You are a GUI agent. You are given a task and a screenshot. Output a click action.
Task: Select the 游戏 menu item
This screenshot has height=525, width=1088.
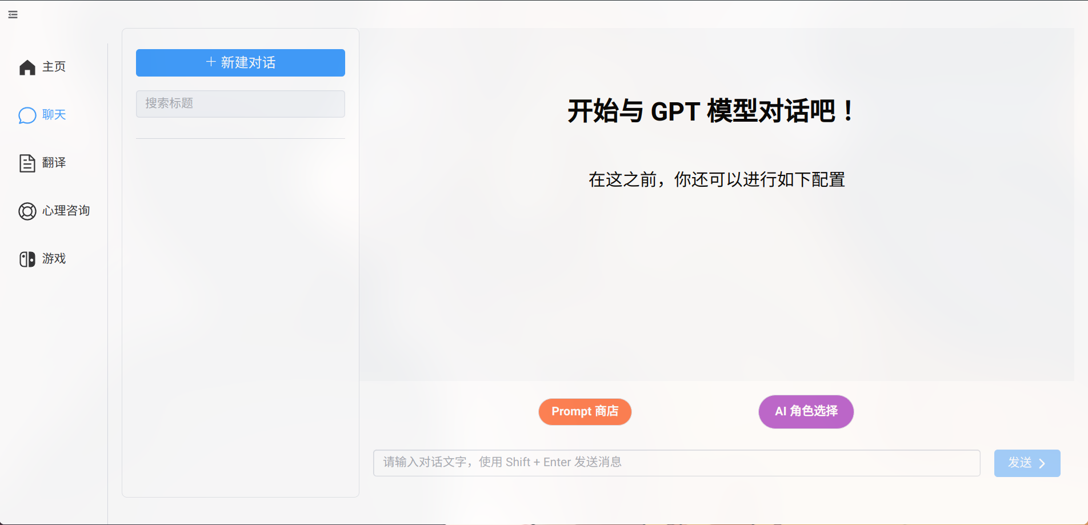click(x=54, y=259)
